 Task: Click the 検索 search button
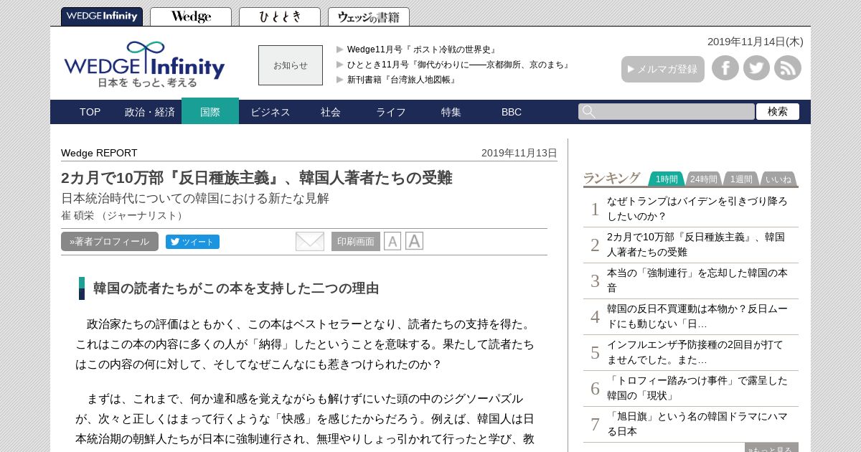(x=778, y=112)
